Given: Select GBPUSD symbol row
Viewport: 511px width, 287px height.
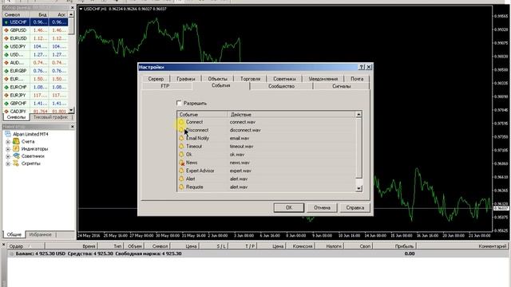Looking at the screenshot, I should (x=35, y=30).
